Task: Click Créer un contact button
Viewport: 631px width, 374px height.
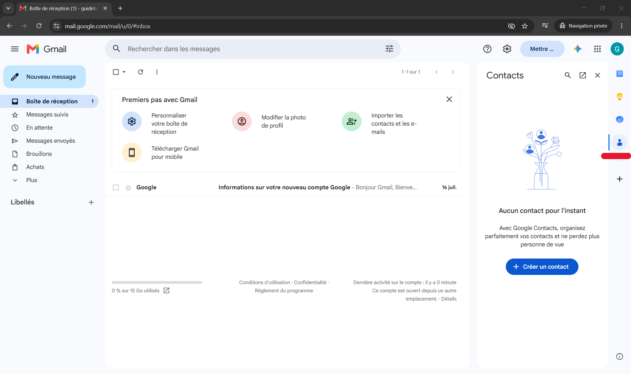Action: 542,267
